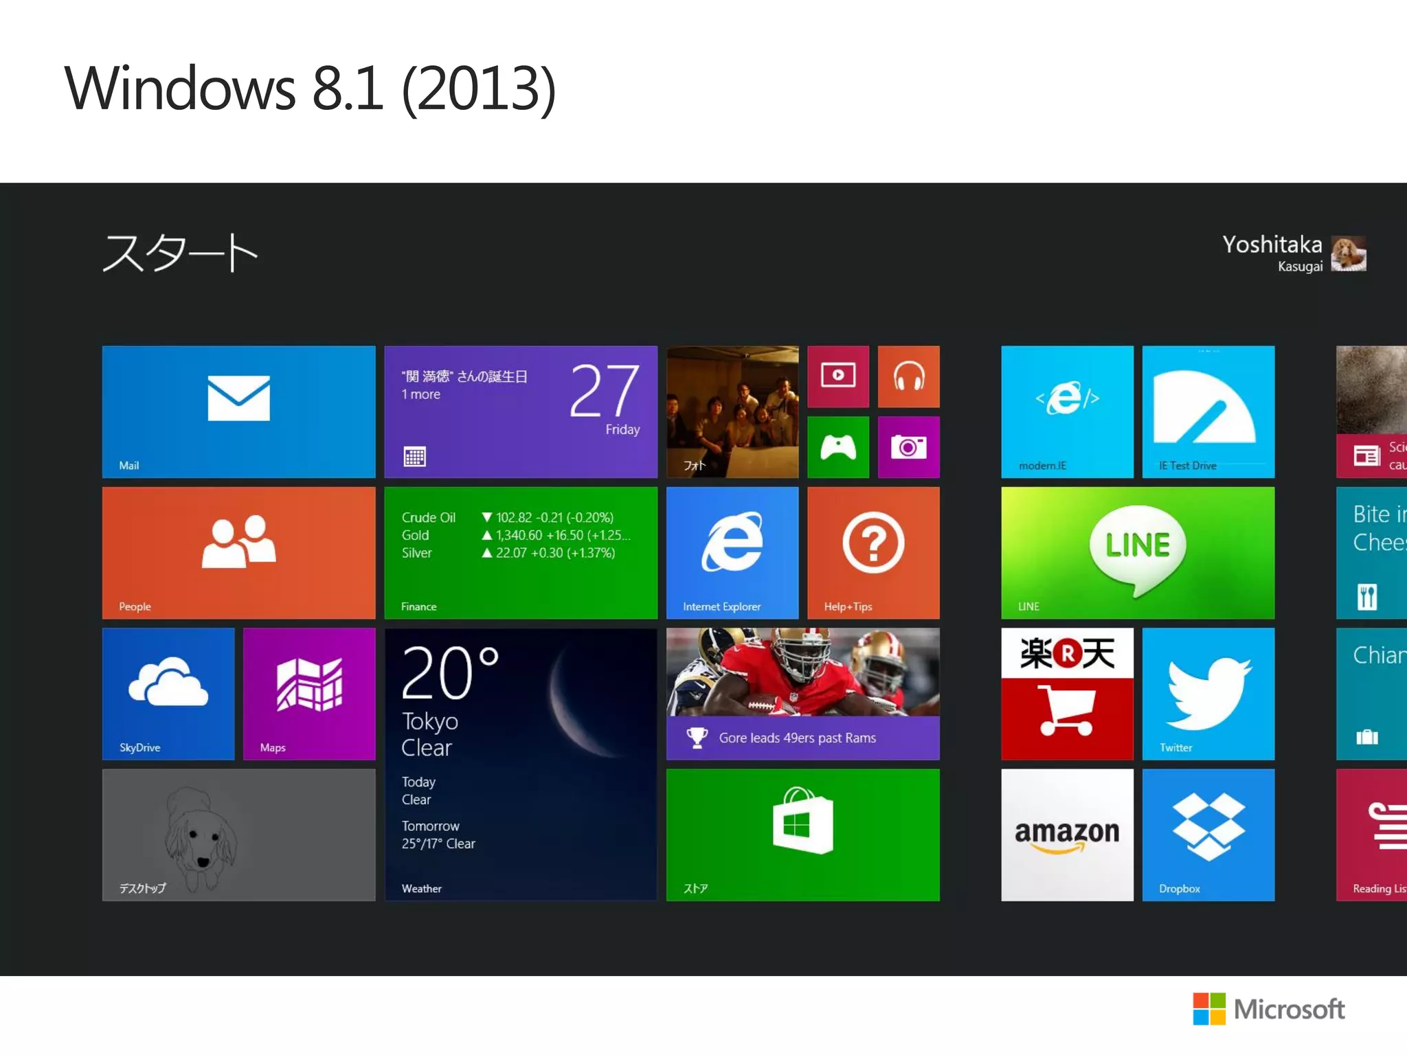Image resolution: width=1407 pixels, height=1055 pixels.
Task: Open the Amazon tile
Action: click(x=1067, y=835)
